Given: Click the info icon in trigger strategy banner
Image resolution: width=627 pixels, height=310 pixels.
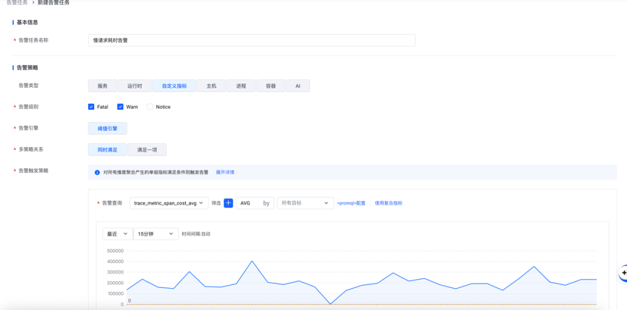Looking at the screenshot, I should (97, 172).
